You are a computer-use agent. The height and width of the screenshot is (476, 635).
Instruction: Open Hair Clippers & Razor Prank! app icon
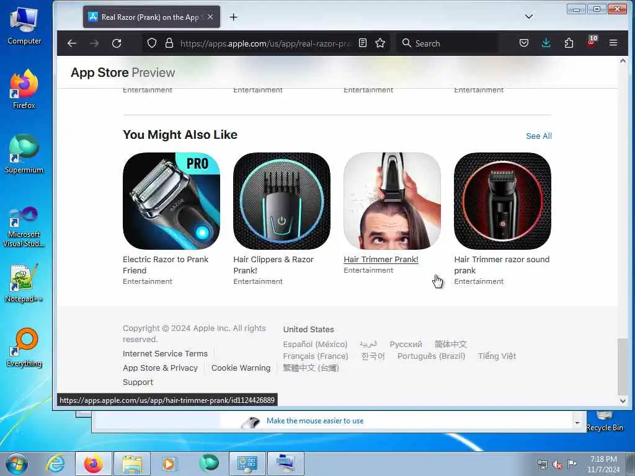(282, 201)
